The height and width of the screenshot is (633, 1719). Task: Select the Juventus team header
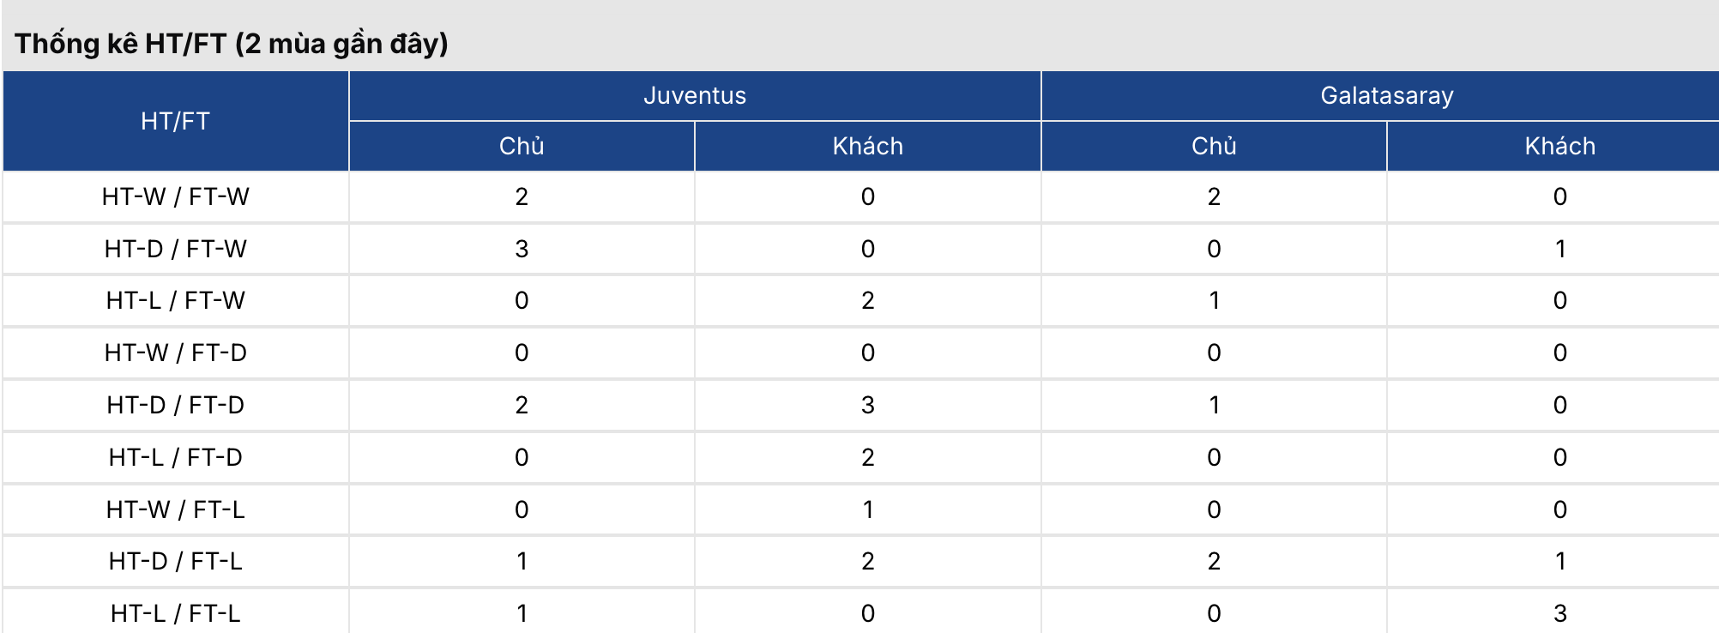[x=695, y=95]
